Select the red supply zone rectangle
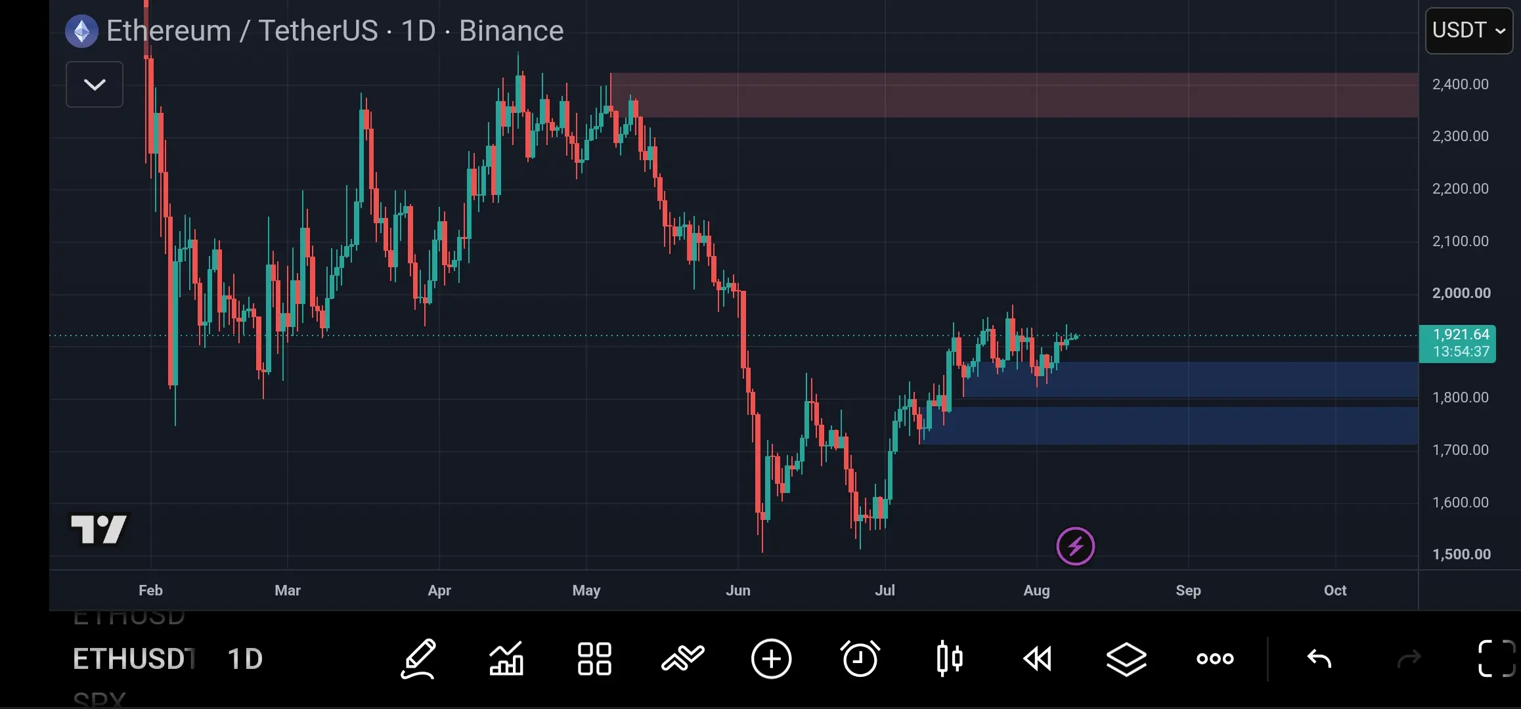The width and height of the screenshot is (1521, 709). [1014, 95]
